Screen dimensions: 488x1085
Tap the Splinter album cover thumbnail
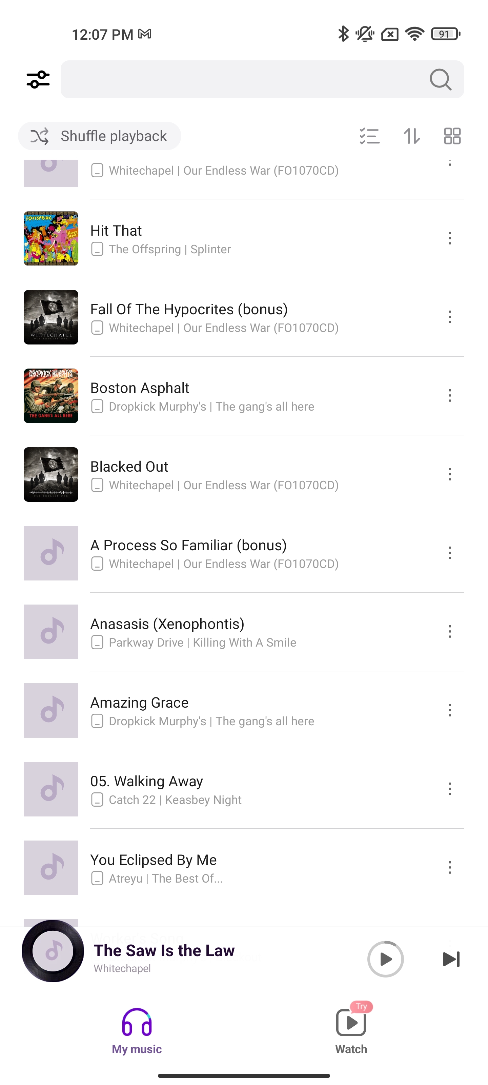(x=51, y=238)
